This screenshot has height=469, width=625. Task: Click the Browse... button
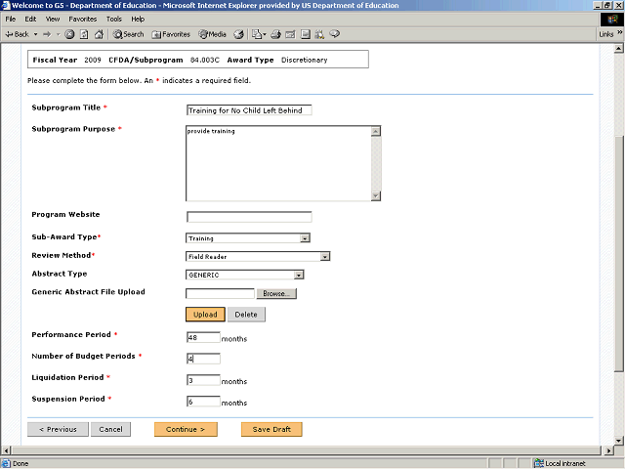(276, 293)
